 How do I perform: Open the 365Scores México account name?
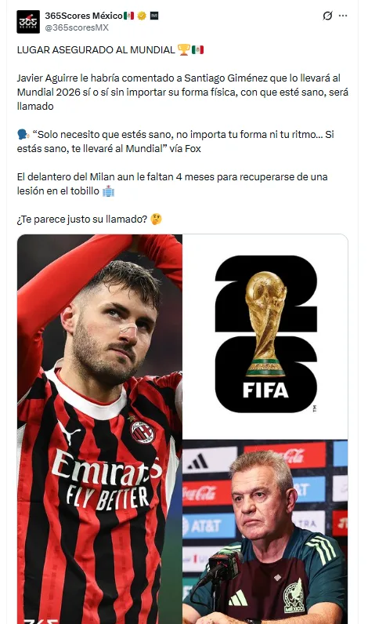point(84,16)
